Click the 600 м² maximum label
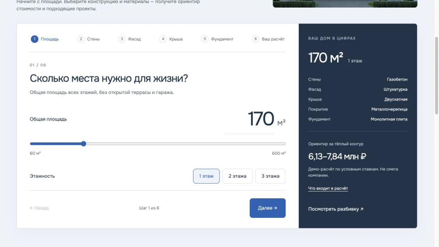 [x=279, y=153]
